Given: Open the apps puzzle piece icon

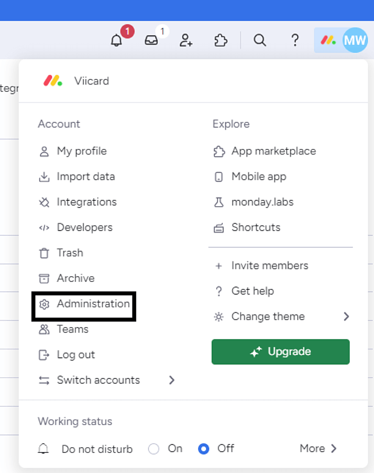Looking at the screenshot, I should pyautogui.click(x=220, y=41).
